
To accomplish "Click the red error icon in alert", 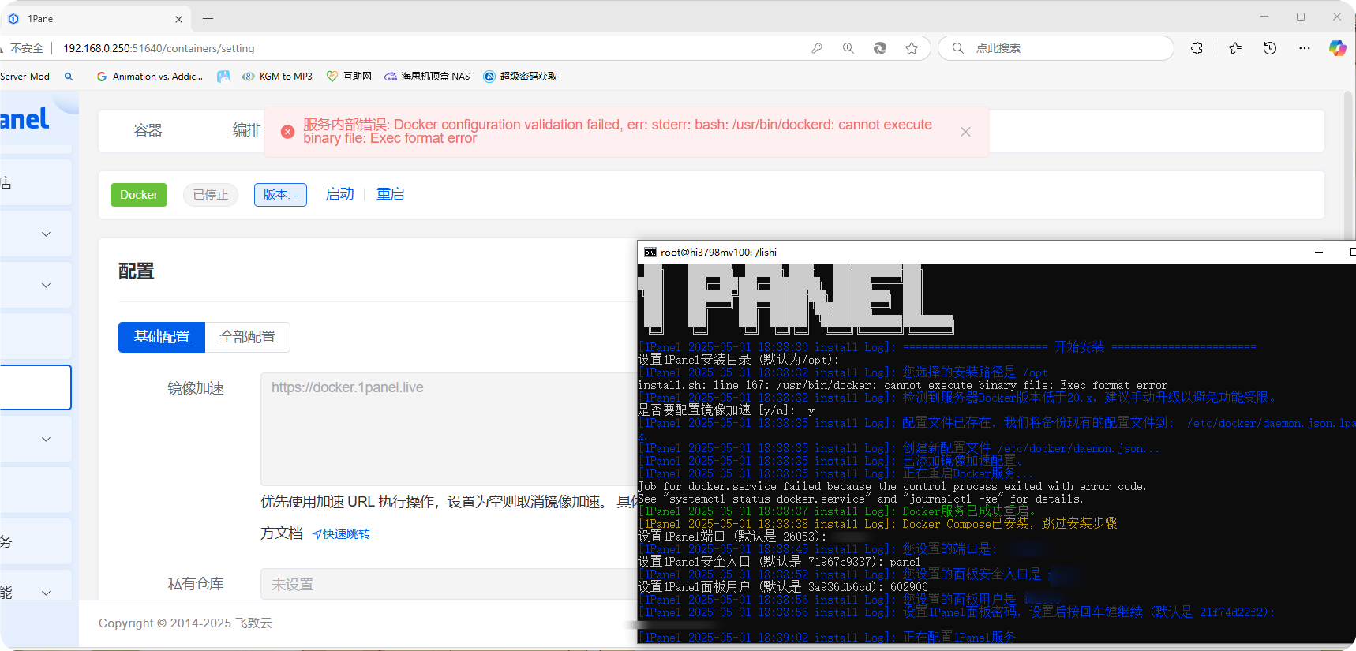I will (288, 132).
